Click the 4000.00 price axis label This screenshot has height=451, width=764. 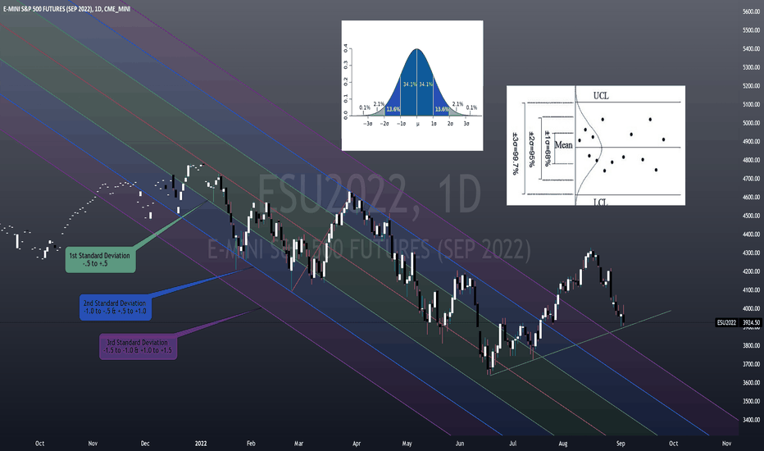click(751, 308)
